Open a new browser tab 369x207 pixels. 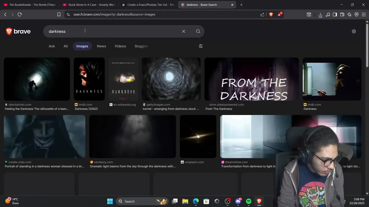(241, 5)
